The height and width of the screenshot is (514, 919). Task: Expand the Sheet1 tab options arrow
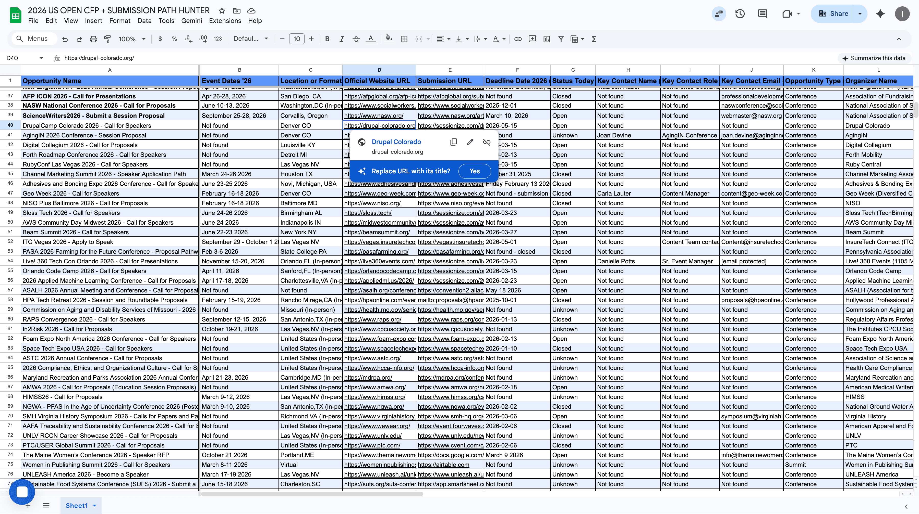tap(94, 505)
